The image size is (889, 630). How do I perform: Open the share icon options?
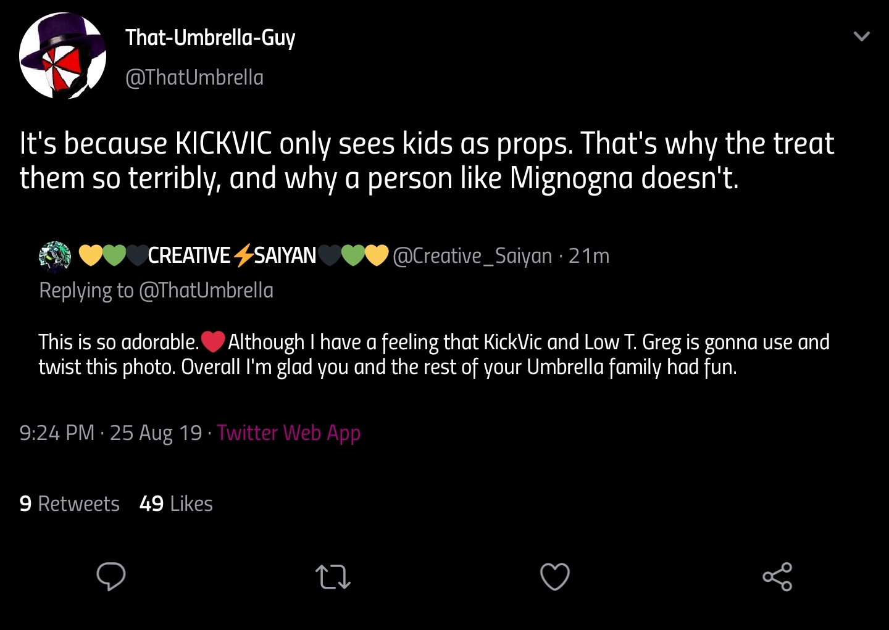[777, 577]
